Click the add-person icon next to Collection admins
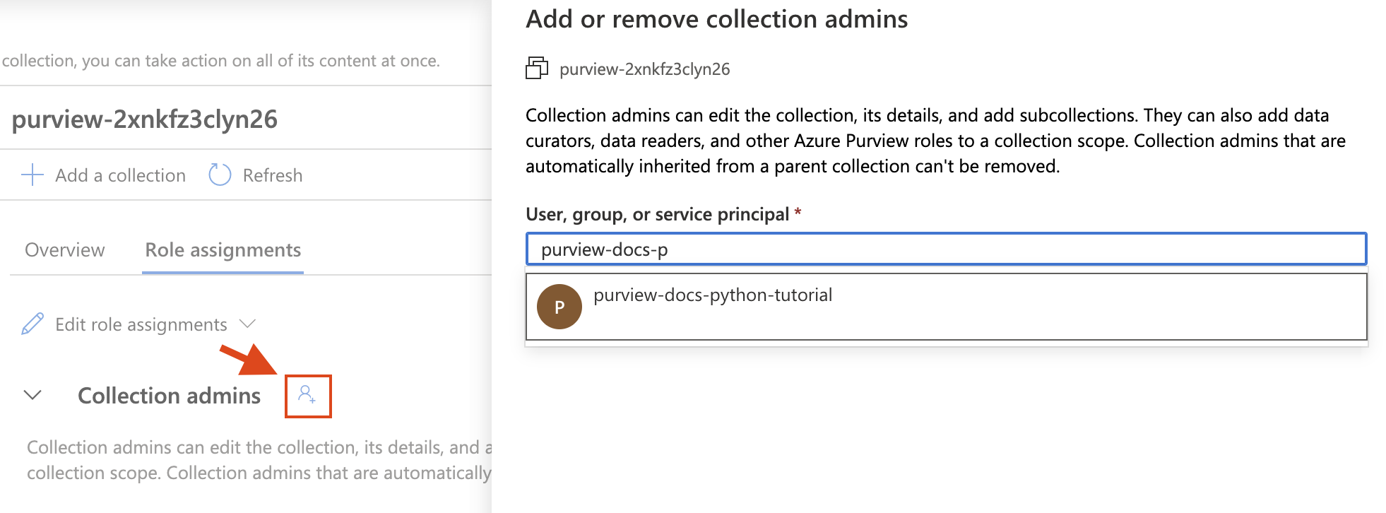The width and height of the screenshot is (1386, 513). 307,396
